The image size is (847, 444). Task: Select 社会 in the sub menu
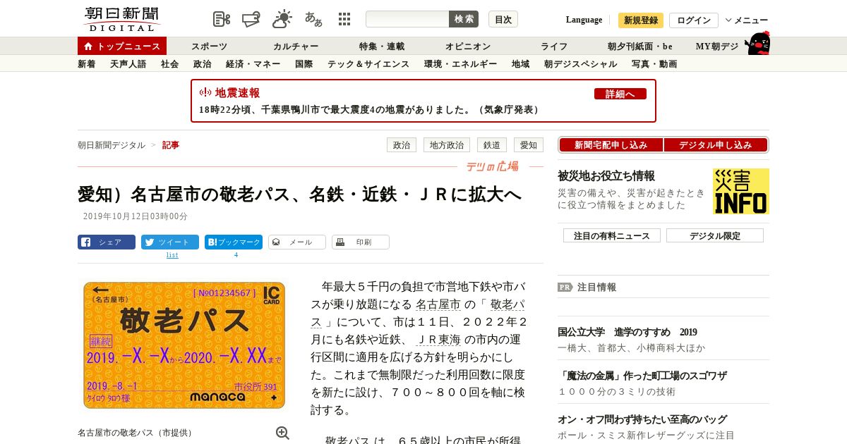[x=170, y=64]
